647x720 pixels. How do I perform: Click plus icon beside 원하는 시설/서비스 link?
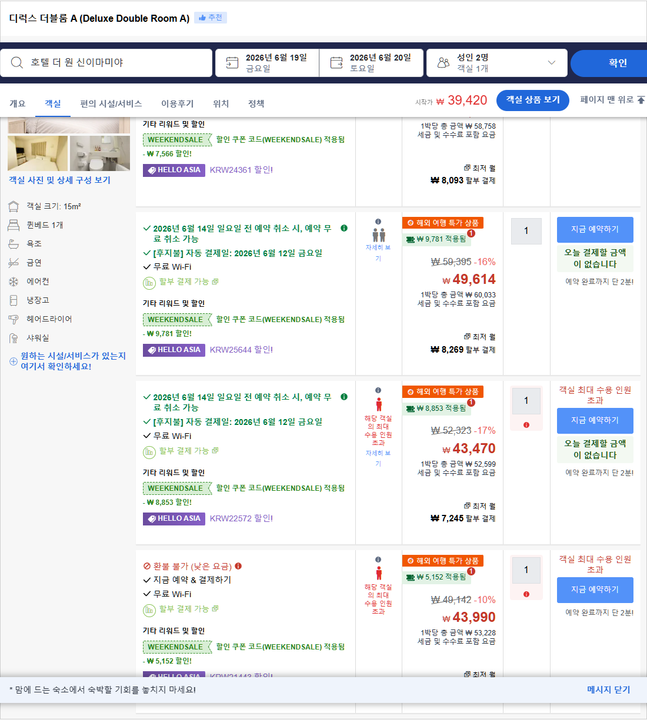[14, 361]
